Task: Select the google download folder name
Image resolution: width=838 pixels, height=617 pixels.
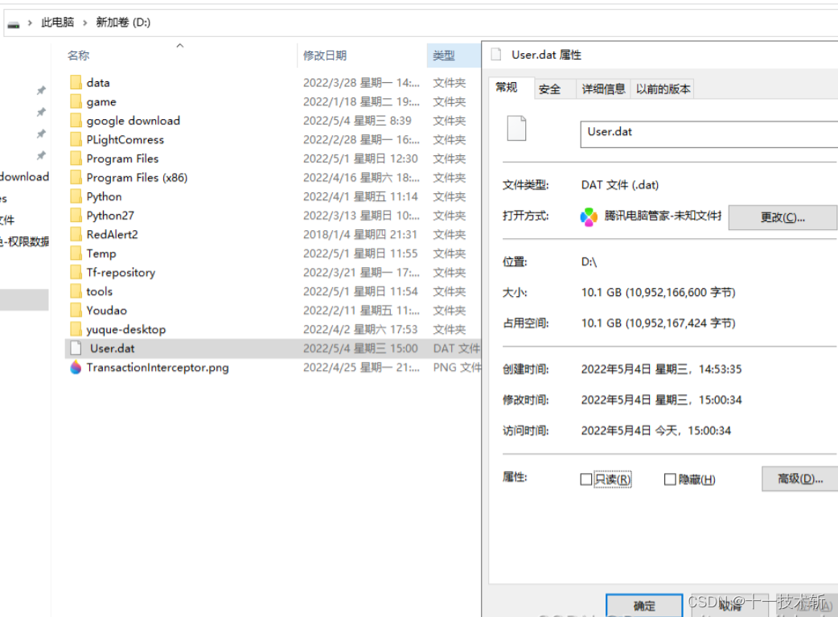Action: pyautogui.click(x=133, y=121)
